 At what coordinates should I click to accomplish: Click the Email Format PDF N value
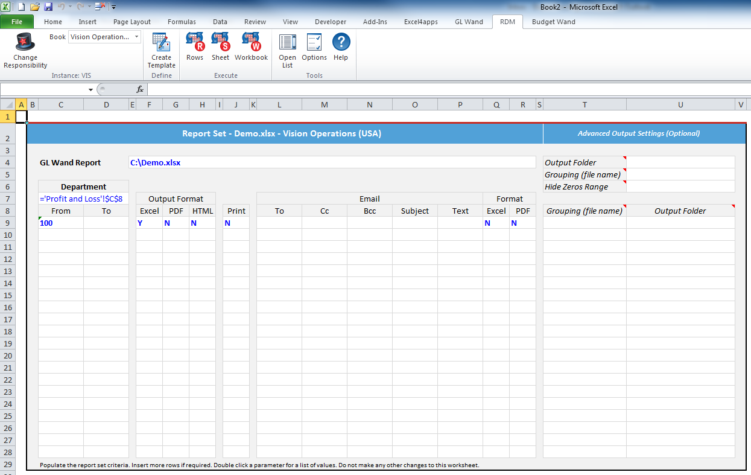coord(522,223)
